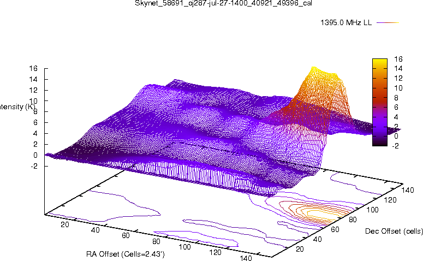Click the 1395.0 MHz LL legend label
This screenshot has width=423, height=261.
click(x=346, y=23)
